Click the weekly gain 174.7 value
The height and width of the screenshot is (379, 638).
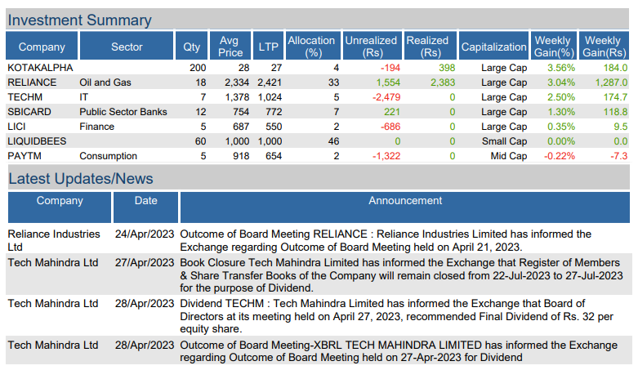pos(615,97)
